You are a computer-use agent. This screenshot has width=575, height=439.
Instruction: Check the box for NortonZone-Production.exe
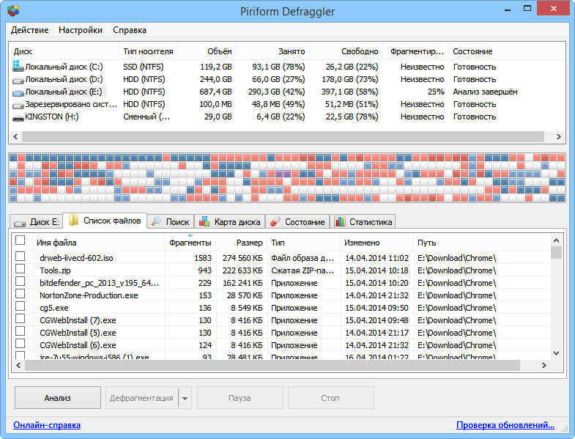point(21,294)
